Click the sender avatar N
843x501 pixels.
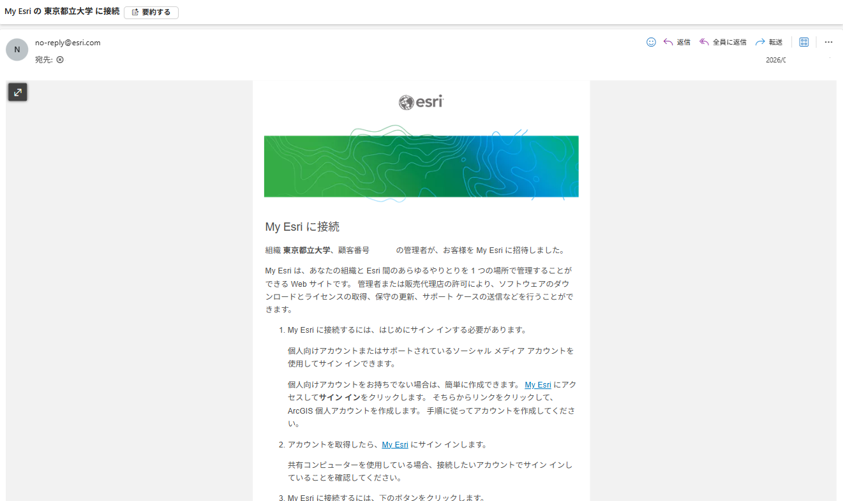point(17,49)
